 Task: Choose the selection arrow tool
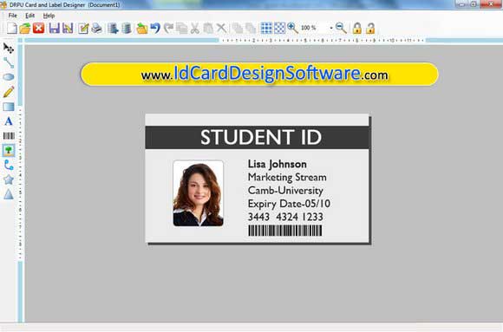pyautogui.click(x=9, y=49)
